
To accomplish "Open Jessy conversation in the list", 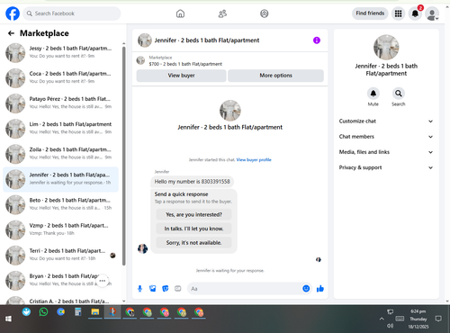I will tap(60, 52).
